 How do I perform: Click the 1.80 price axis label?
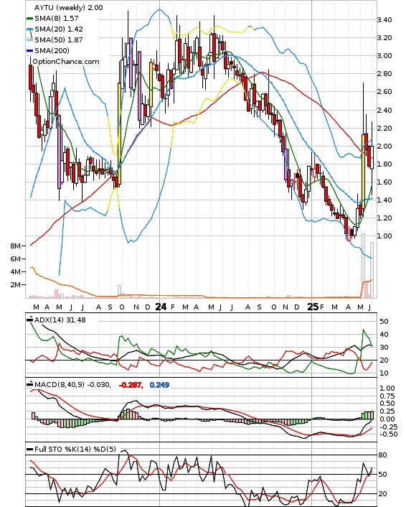384,164
